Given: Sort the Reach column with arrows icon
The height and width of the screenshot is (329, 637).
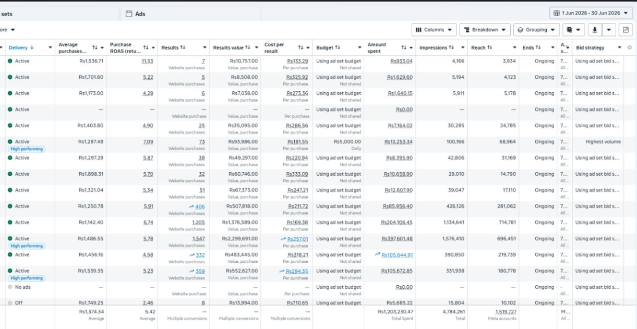Looking at the screenshot, I should click(x=489, y=47).
